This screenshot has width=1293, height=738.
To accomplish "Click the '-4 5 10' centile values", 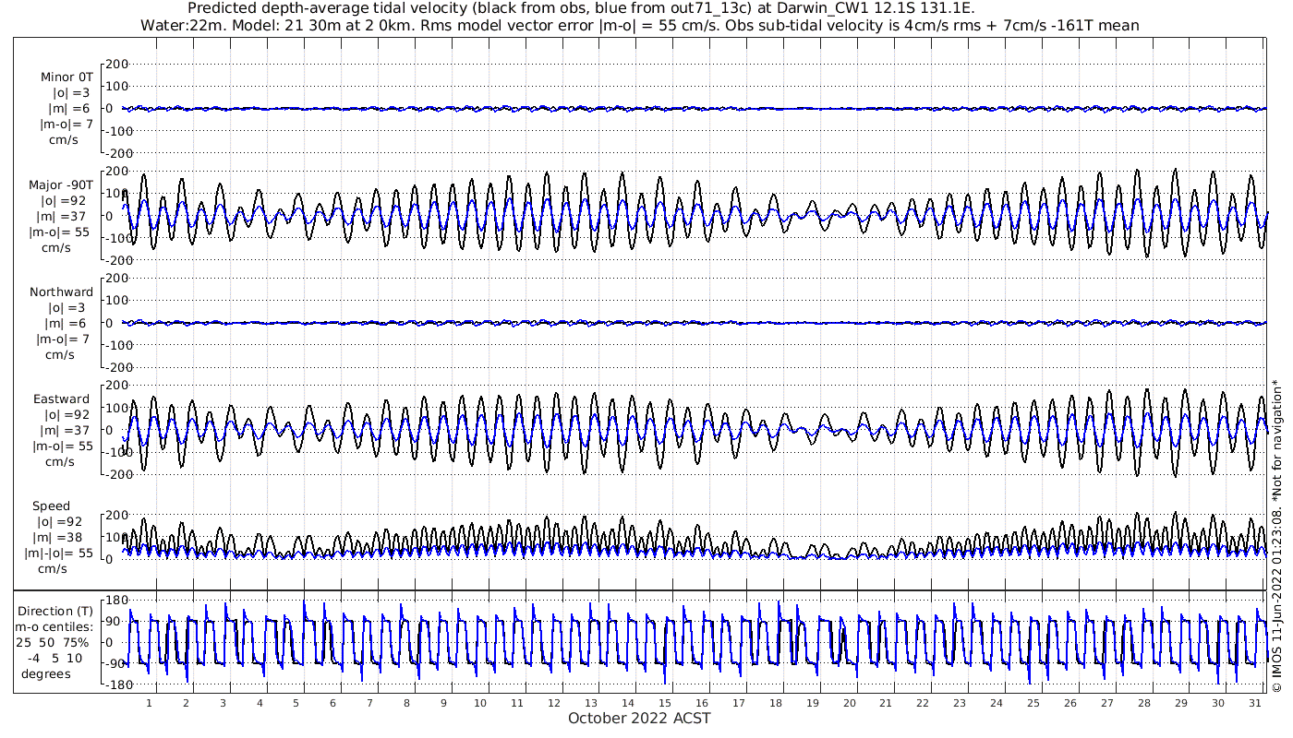I will coord(57,658).
